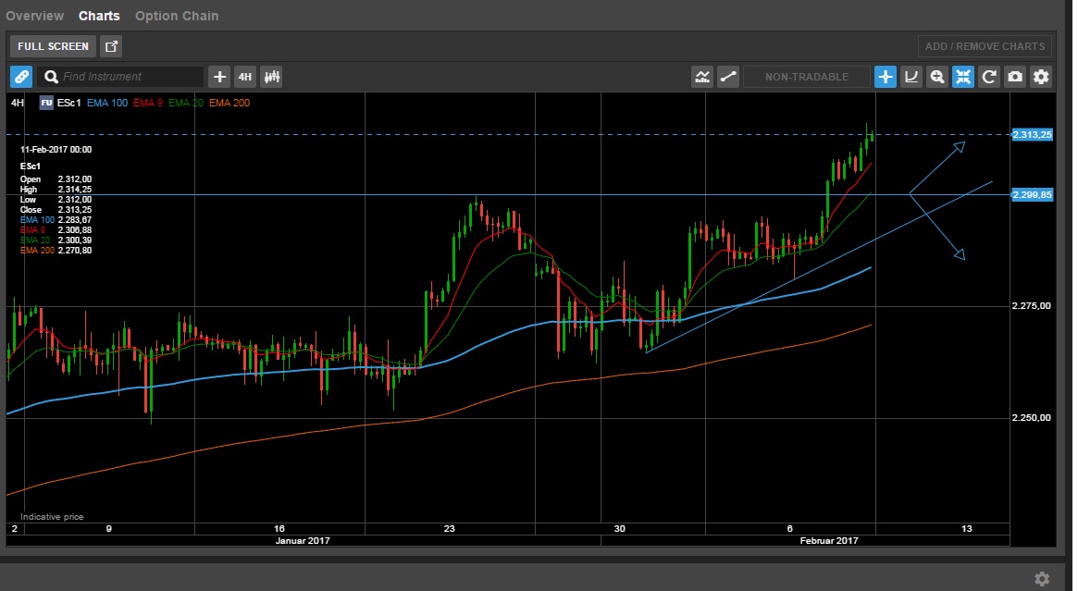Click the EMA 100 legend label
Viewport: 1078px width, 591px height.
tap(107, 103)
